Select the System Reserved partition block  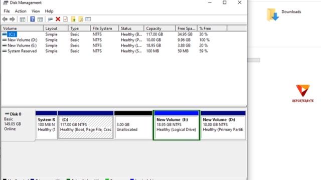pos(46,125)
